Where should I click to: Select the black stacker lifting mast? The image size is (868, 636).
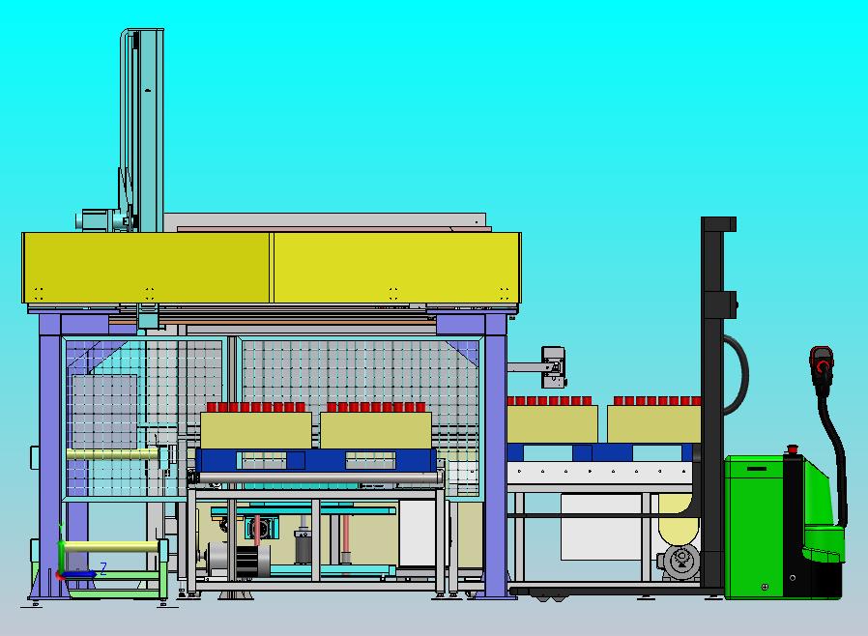pos(711,403)
